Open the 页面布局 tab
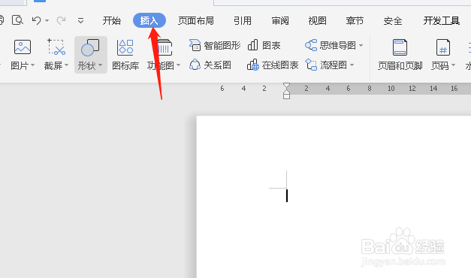The image size is (471, 278). point(196,21)
